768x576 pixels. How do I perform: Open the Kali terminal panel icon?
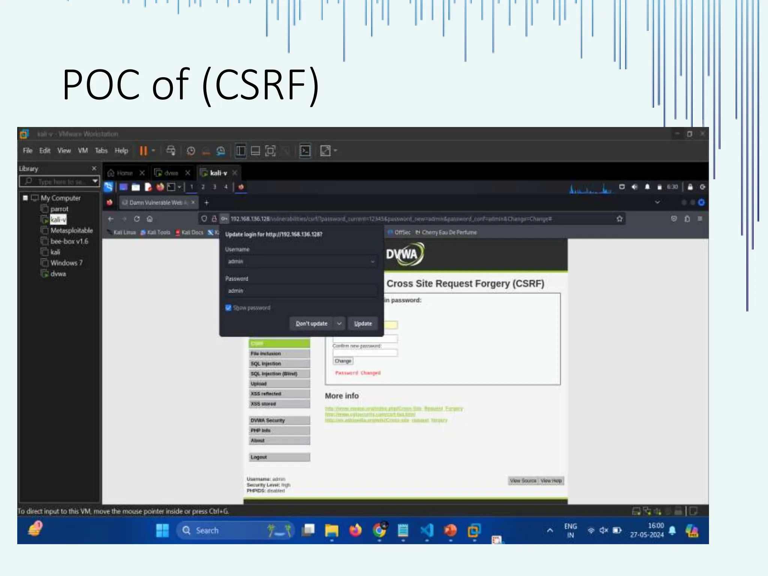click(x=171, y=187)
